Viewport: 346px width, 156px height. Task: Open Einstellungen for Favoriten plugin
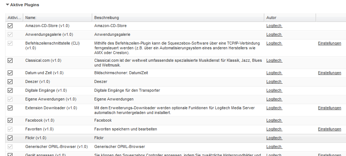329,129
